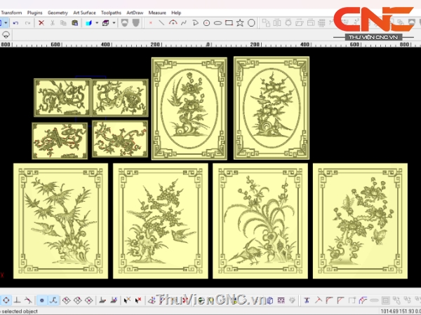Select the left oval flower relief panel
This screenshot has height=315, width=421.
[x=189, y=108]
